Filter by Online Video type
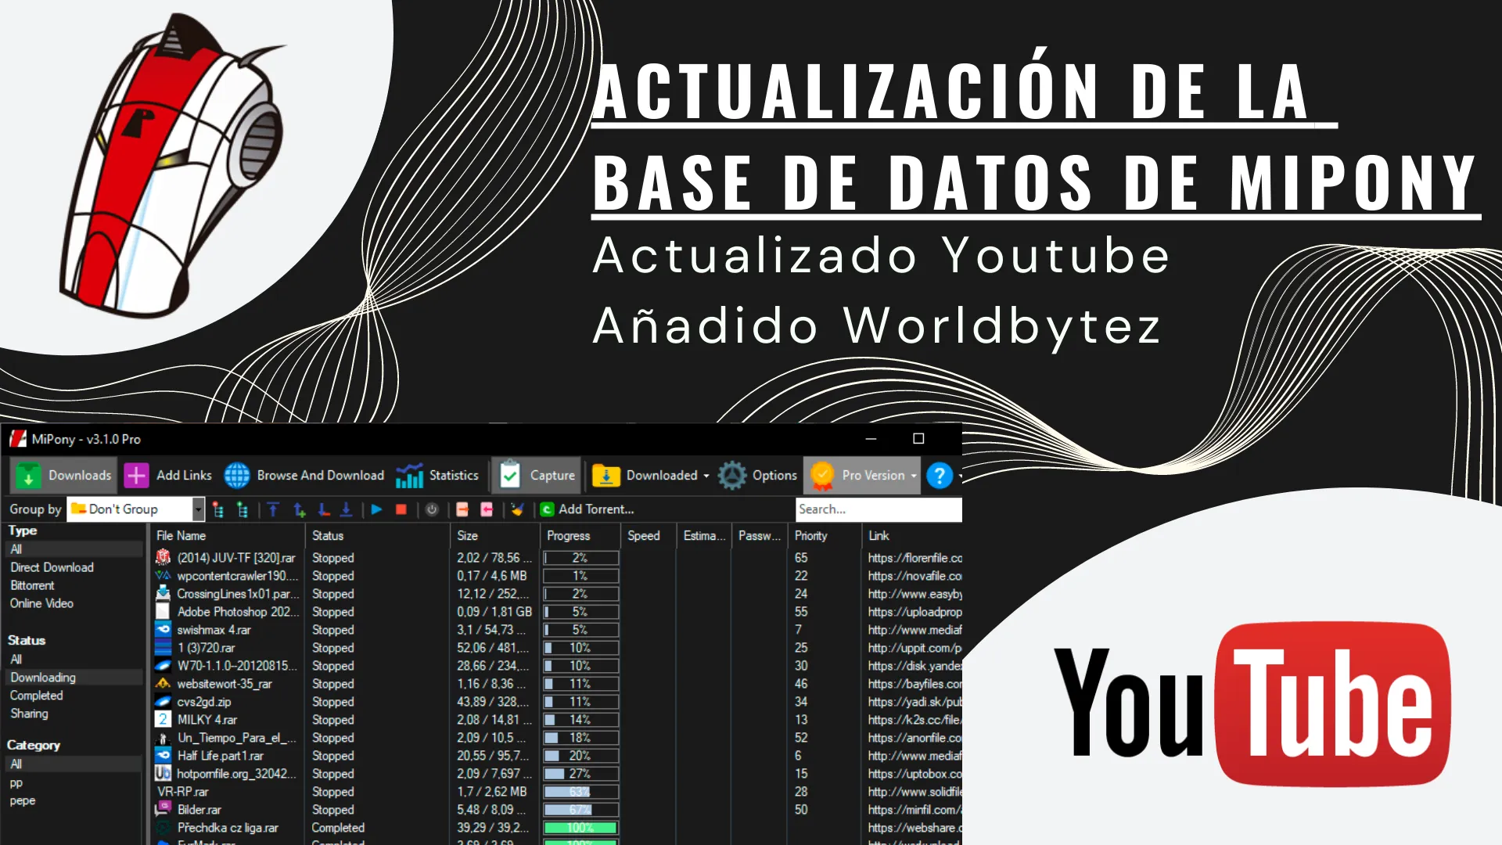 (x=41, y=603)
